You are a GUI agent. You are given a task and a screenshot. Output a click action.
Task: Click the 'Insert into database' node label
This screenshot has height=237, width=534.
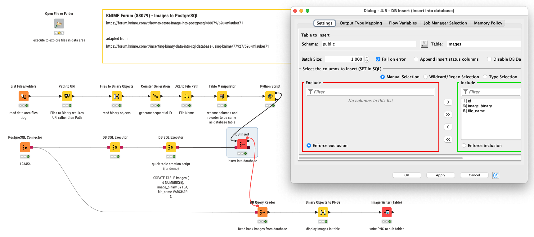coord(242,161)
